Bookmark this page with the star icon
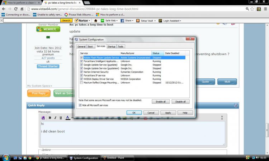Screen dimensions: 269x161 coord(252,9)
